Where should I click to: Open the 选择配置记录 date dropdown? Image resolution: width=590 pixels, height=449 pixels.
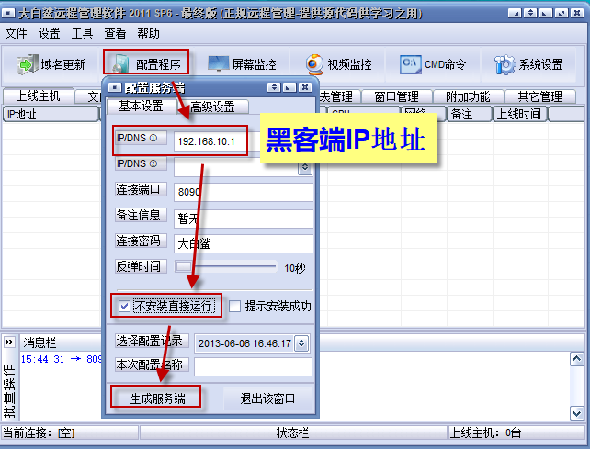301,342
